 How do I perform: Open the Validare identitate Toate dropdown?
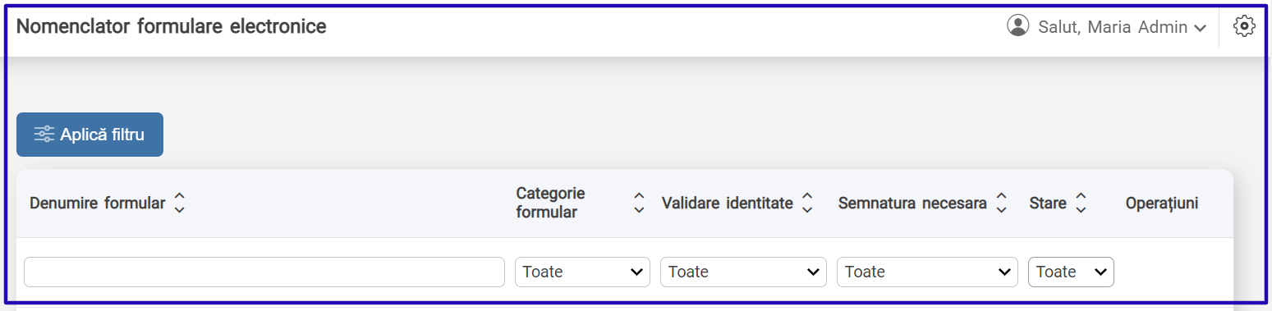[743, 272]
